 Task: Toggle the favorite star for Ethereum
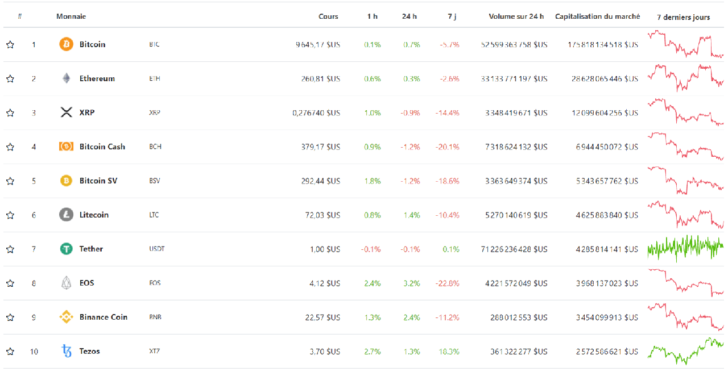coord(10,78)
